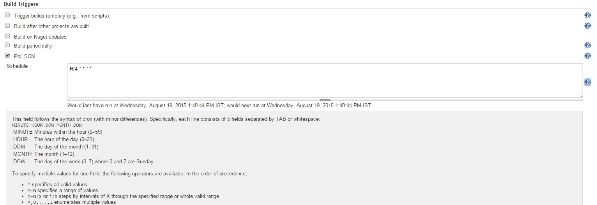The image size is (597, 205).
Task: Click the horizontal resize bar below Schedule box
Action: tap(325, 100)
